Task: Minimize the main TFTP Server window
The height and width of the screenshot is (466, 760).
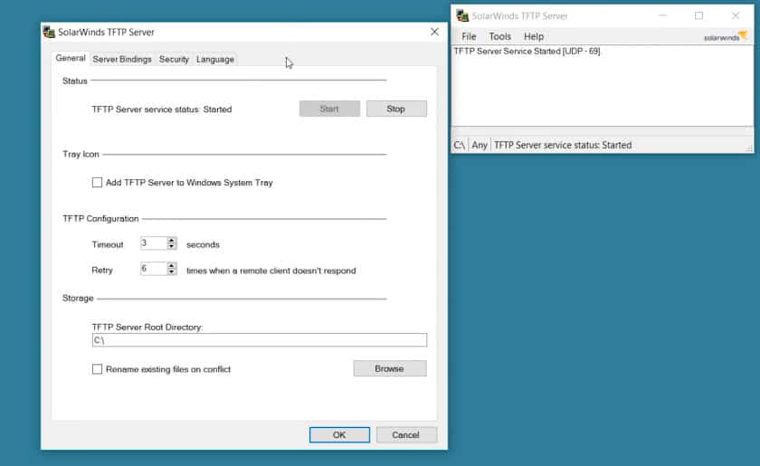Action: point(662,15)
